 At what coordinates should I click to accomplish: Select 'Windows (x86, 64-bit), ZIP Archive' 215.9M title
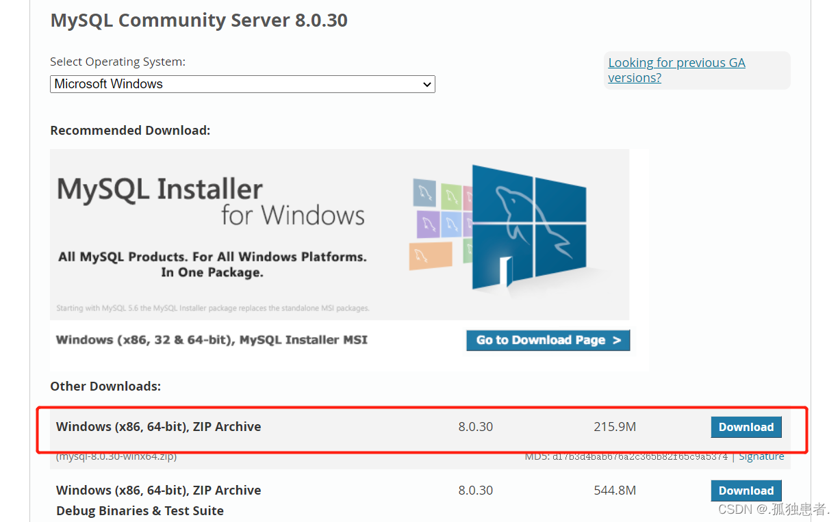pyautogui.click(x=159, y=427)
